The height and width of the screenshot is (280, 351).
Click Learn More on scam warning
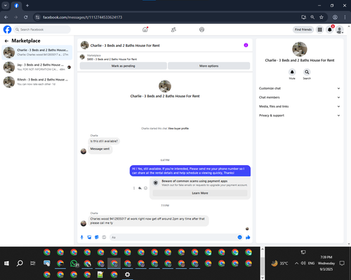pyautogui.click(x=200, y=193)
